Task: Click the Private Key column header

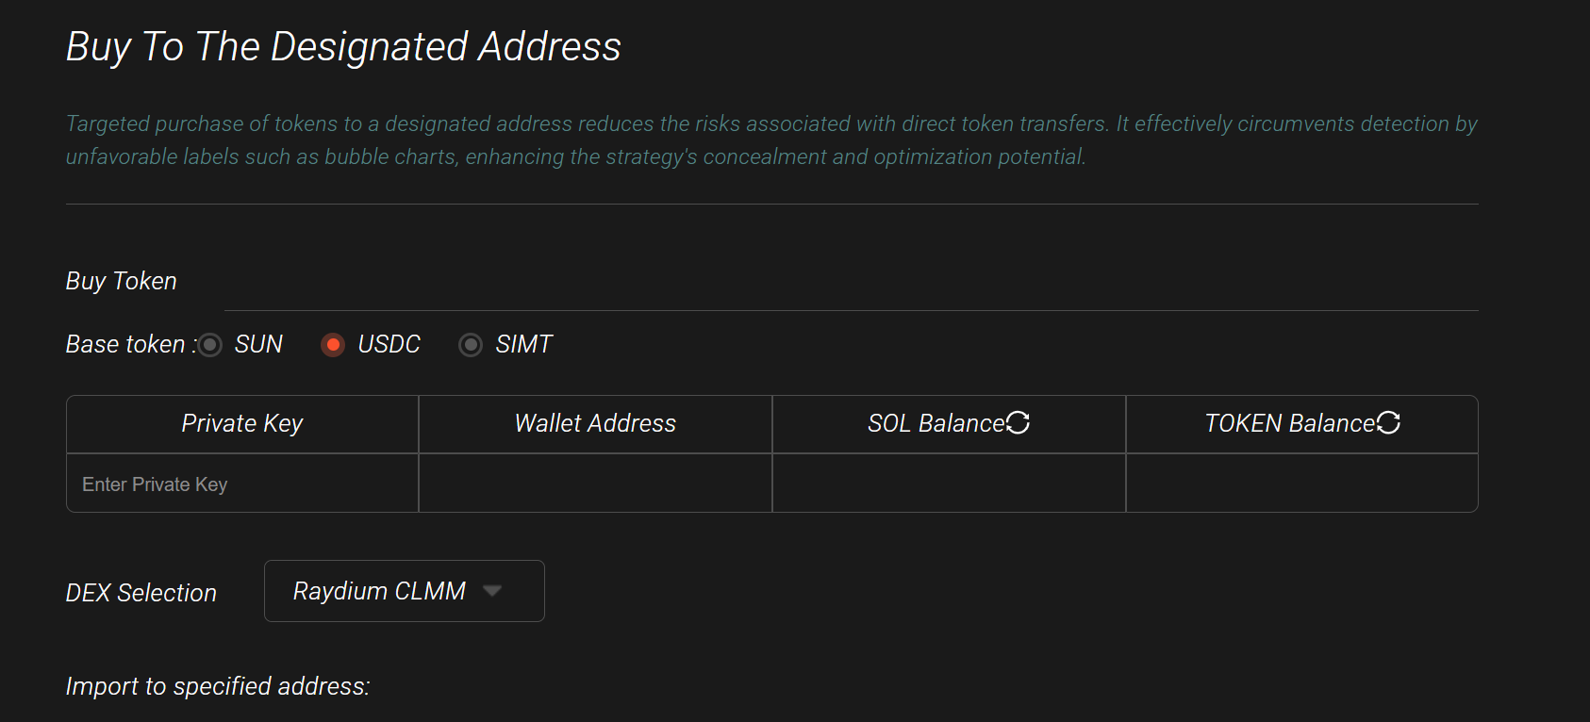Action: click(x=242, y=424)
